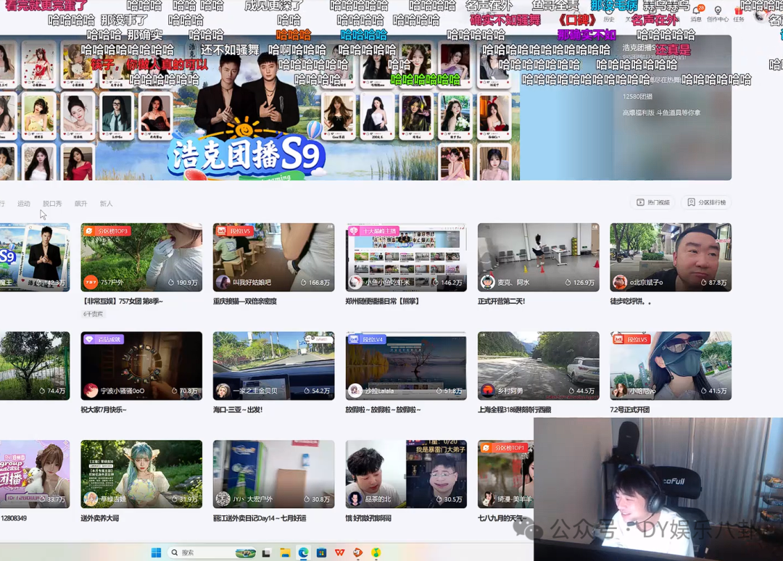Open the JY丶大宏户外 stream thumbnail
Screen dimensions: 783x561
click(x=273, y=473)
